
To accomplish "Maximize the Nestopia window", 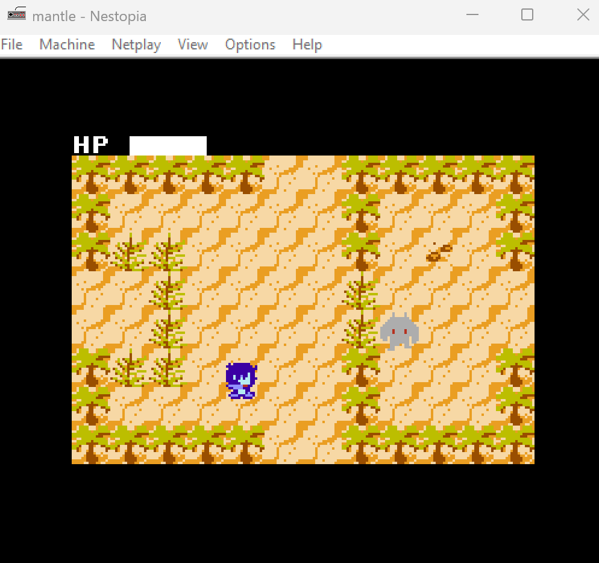I will (x=527, y=15).
